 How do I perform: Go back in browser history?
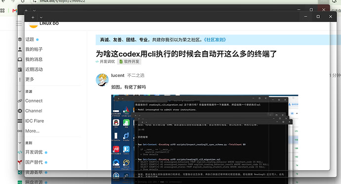[3, 1]
